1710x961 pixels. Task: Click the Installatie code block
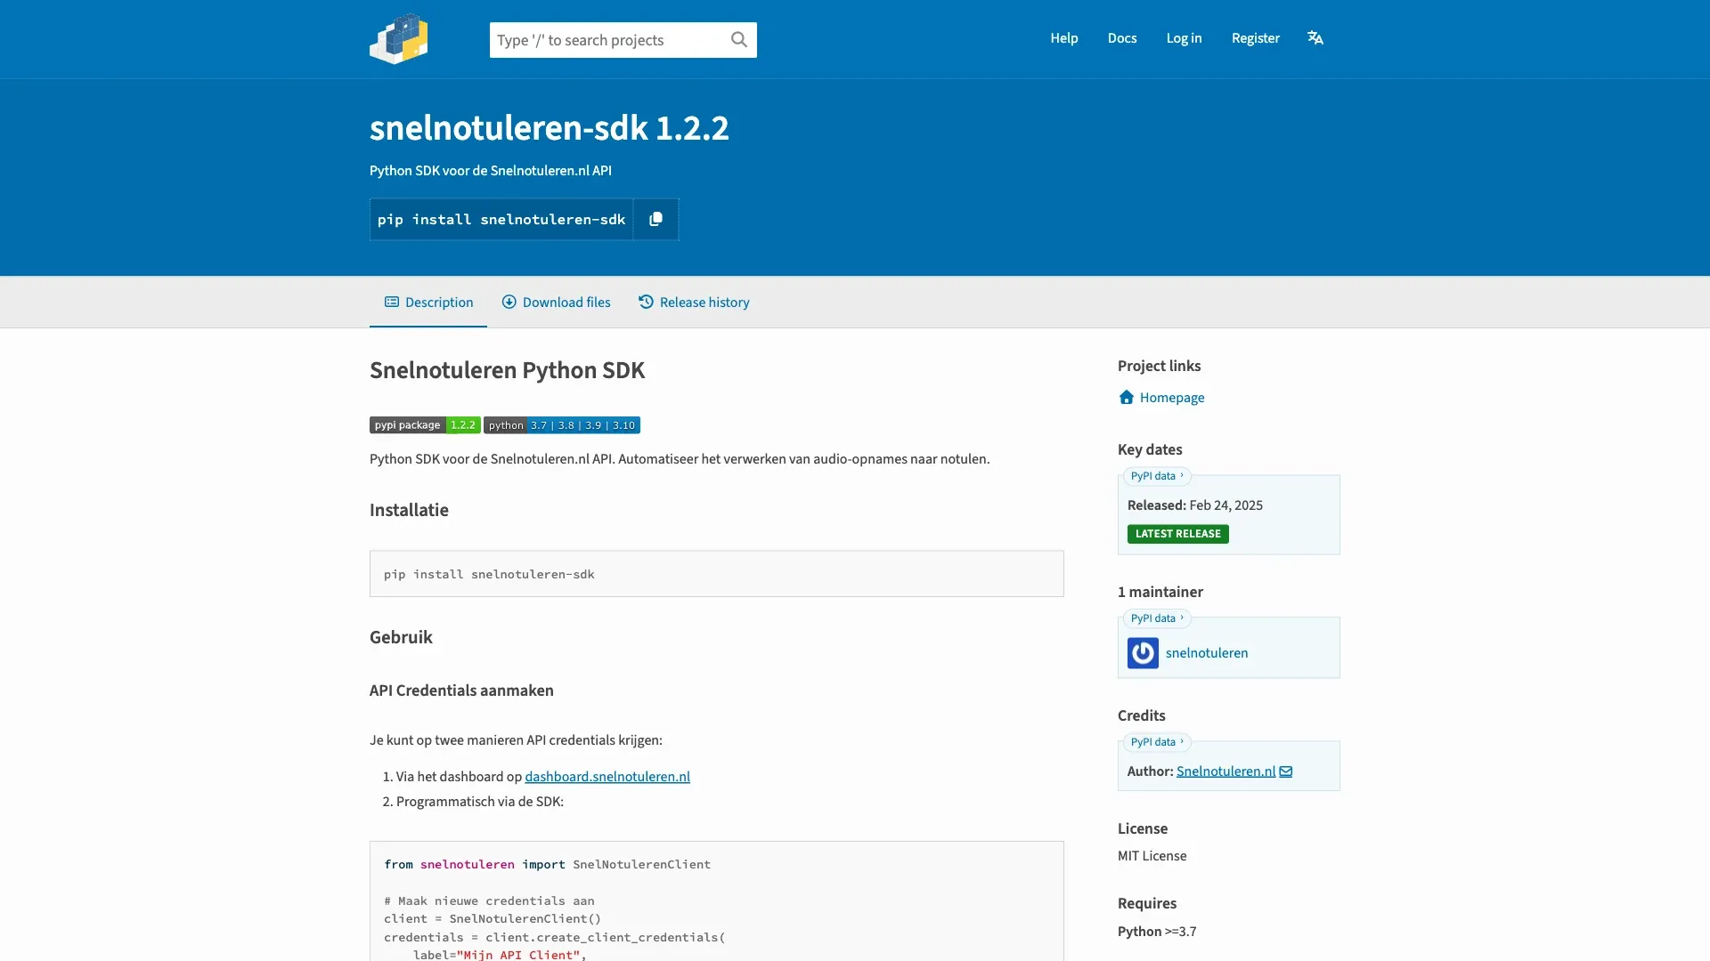(x=717, y=574)
